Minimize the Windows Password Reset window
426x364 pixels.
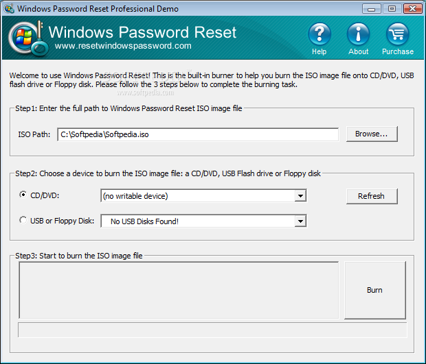pos(372,9)
